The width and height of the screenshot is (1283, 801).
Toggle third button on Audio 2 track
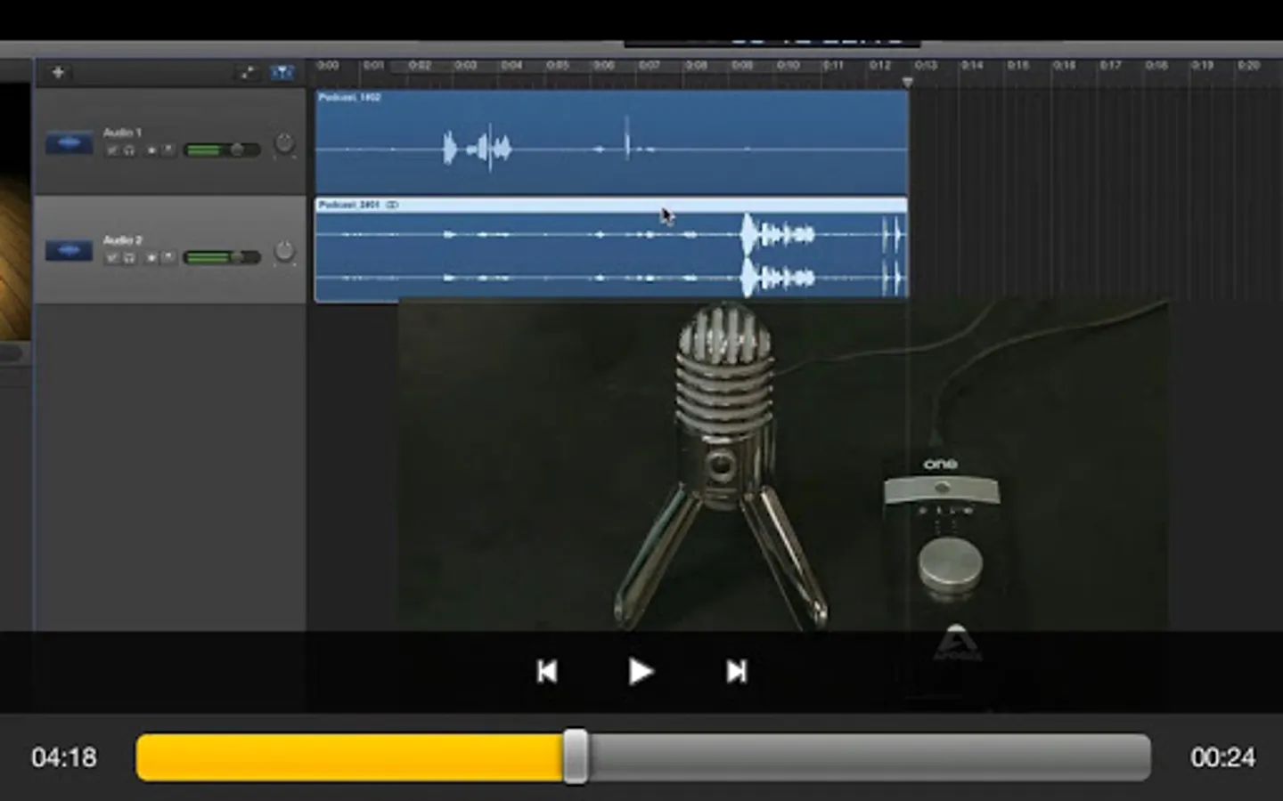(151, 258)
